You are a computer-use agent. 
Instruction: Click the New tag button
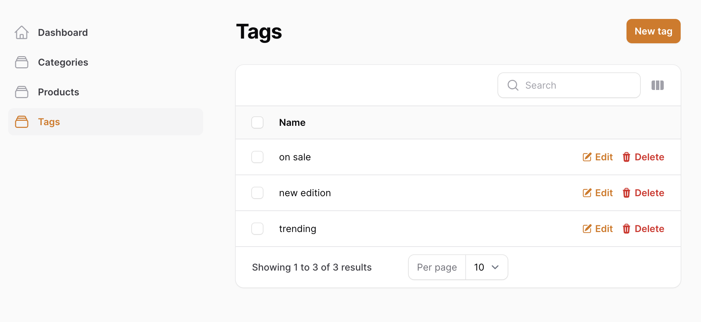coord(653,31)
